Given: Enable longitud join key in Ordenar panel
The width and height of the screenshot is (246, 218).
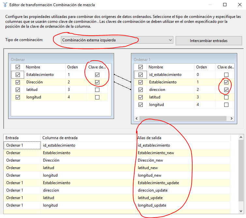Looking at the screenshot, I should click(97, 97).
